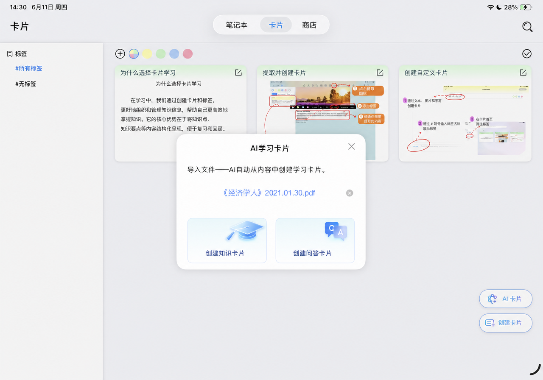Tap the select-cards checkmark circle icon
Screen dimensions: 543x380
pyautogui.click(x=527, y=53)
